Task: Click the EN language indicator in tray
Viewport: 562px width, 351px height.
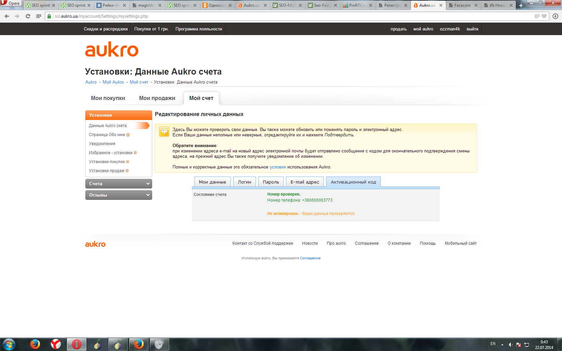Action: tap(493, 344)
